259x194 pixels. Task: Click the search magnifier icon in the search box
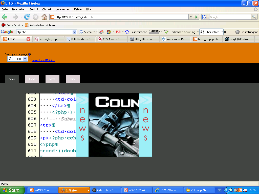(x=254, y=17)
